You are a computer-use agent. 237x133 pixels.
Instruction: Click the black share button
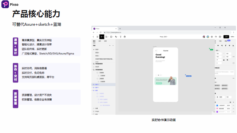pos(227,37)
